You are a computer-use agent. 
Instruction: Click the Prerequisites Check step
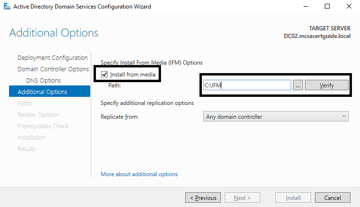tap(43, 126)
